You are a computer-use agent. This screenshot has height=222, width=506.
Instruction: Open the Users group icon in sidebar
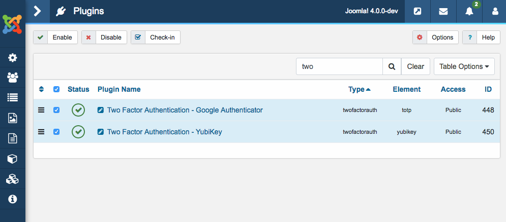[x=13, y=78]
